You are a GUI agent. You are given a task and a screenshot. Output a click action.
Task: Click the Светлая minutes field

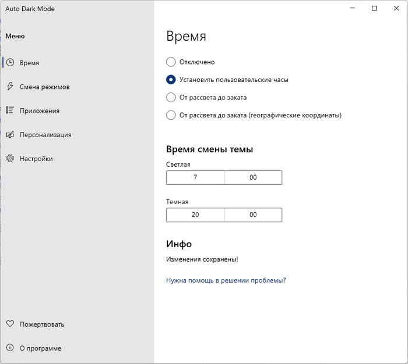point(253,177)
